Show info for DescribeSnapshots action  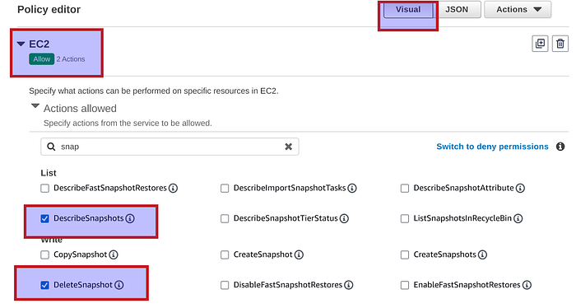pos(130,218)
